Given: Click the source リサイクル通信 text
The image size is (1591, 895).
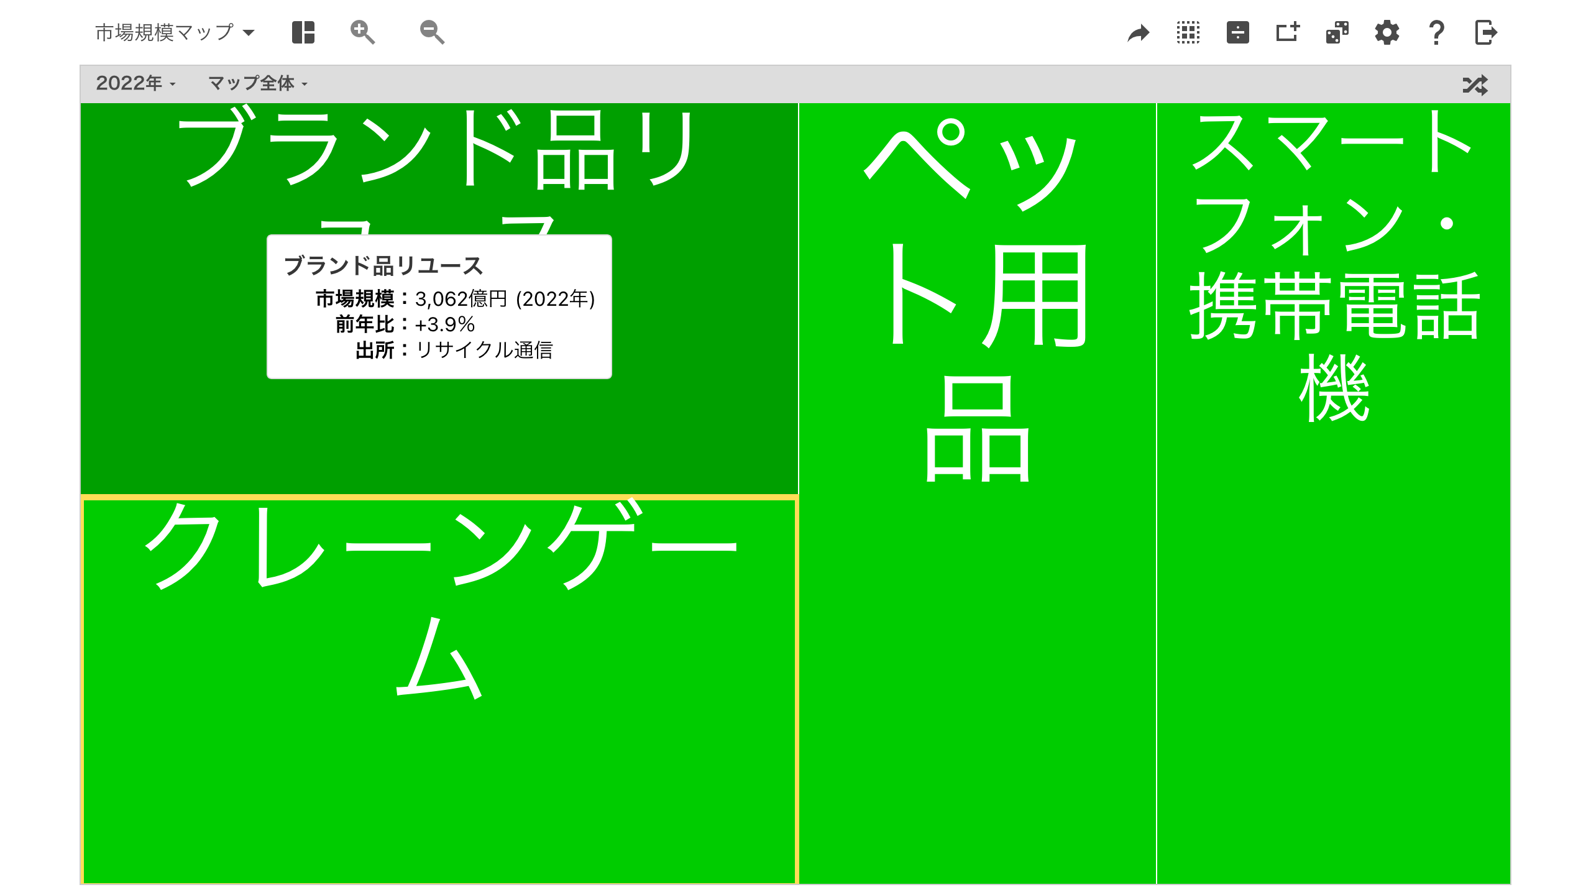Looking at the screenshot, I should (x=484, y=350).
